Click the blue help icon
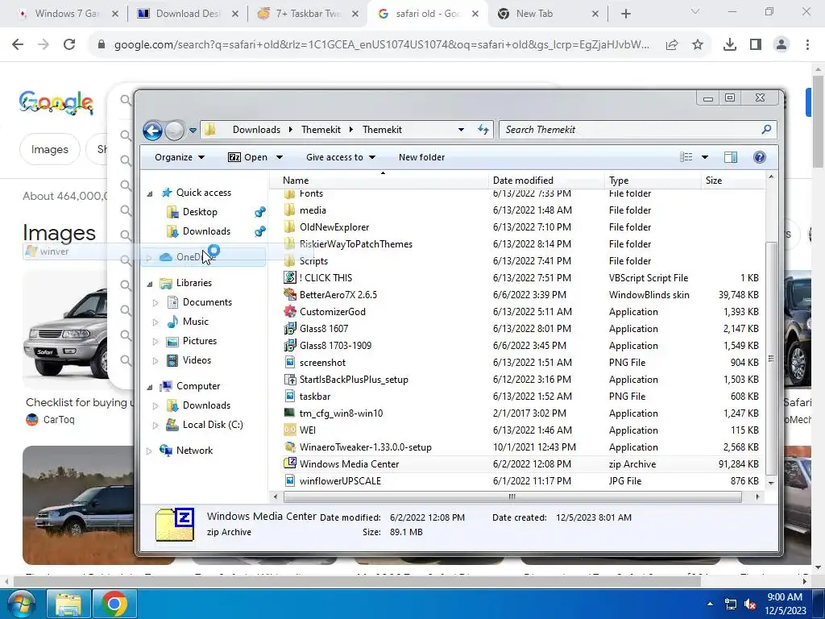 [759, 157]
